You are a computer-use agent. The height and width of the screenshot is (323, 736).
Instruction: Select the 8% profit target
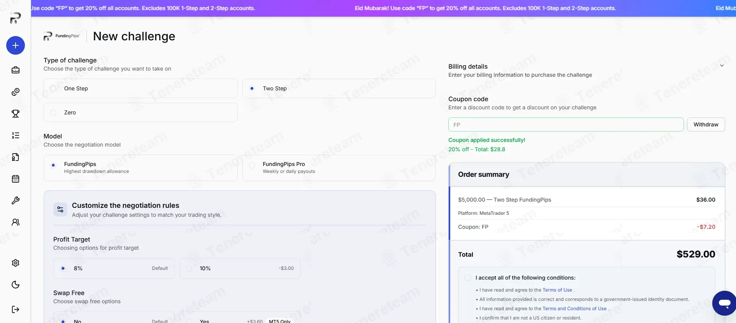[x=114, y=268]
